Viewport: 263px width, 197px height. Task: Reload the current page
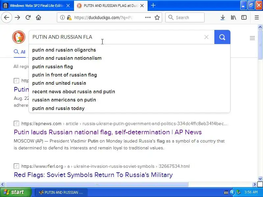click(28, 17)
